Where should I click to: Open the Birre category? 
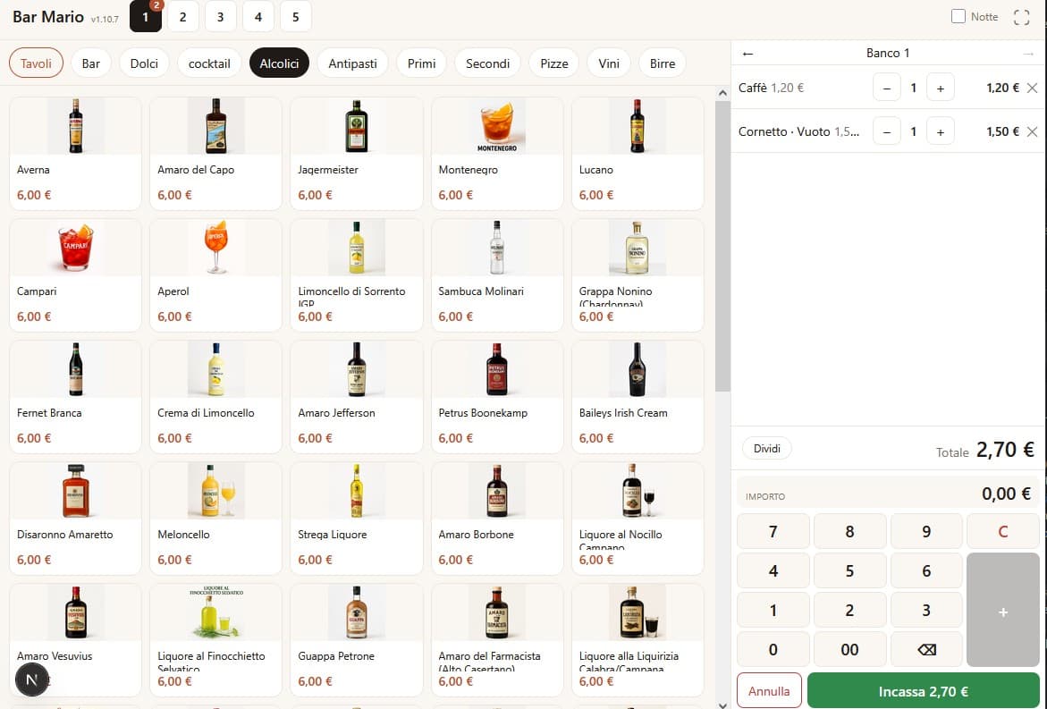tap(663, 63)
